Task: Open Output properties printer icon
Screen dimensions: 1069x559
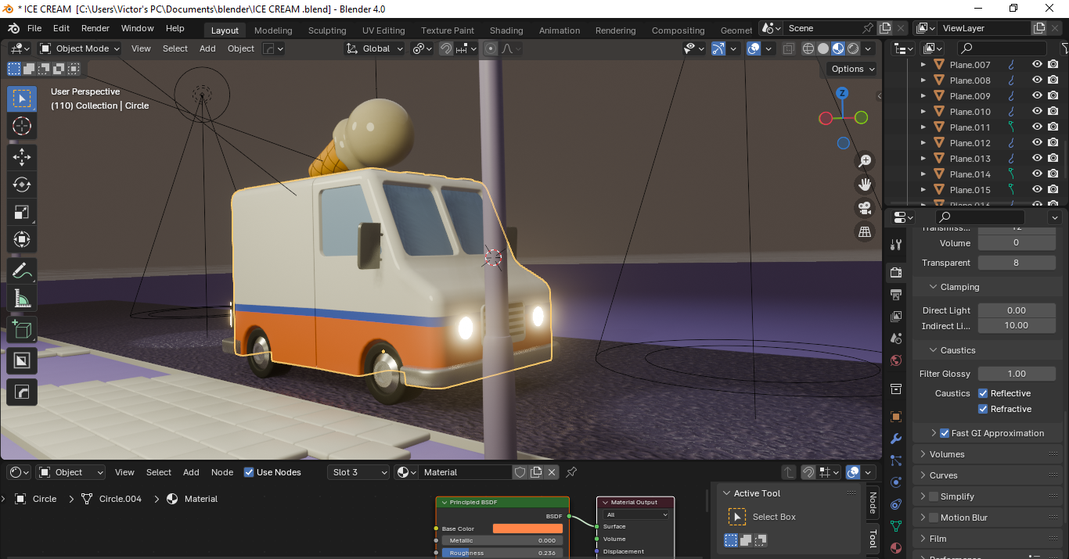Action: tap(896, 294)
